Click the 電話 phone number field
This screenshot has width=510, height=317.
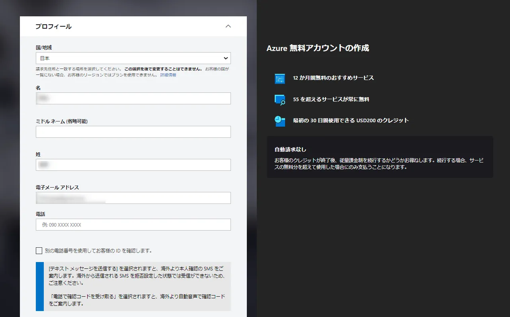click(133, 225)
